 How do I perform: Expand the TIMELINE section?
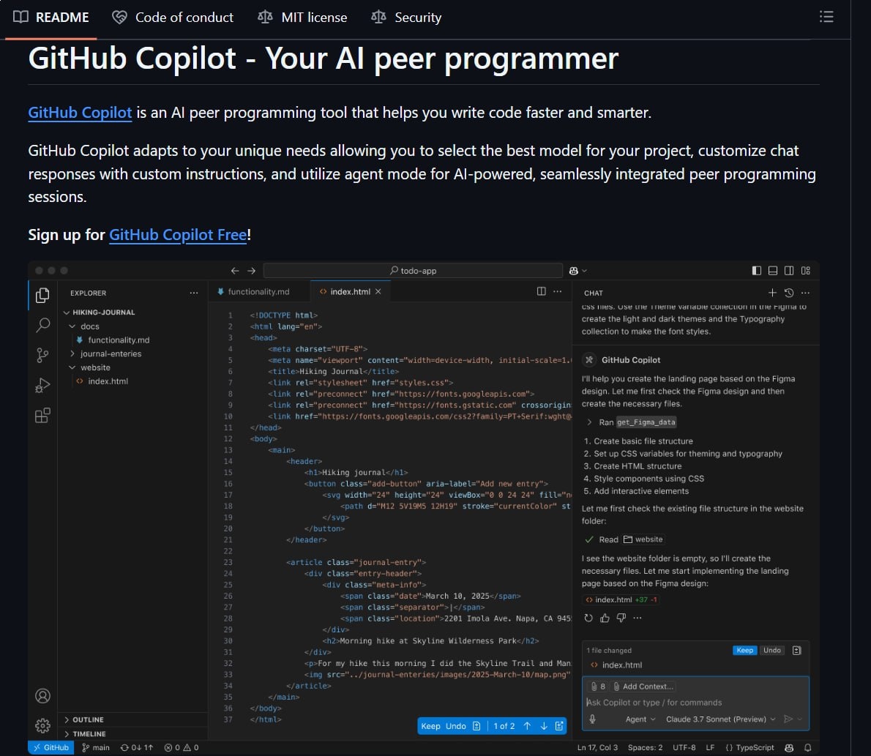coord(85,734)
